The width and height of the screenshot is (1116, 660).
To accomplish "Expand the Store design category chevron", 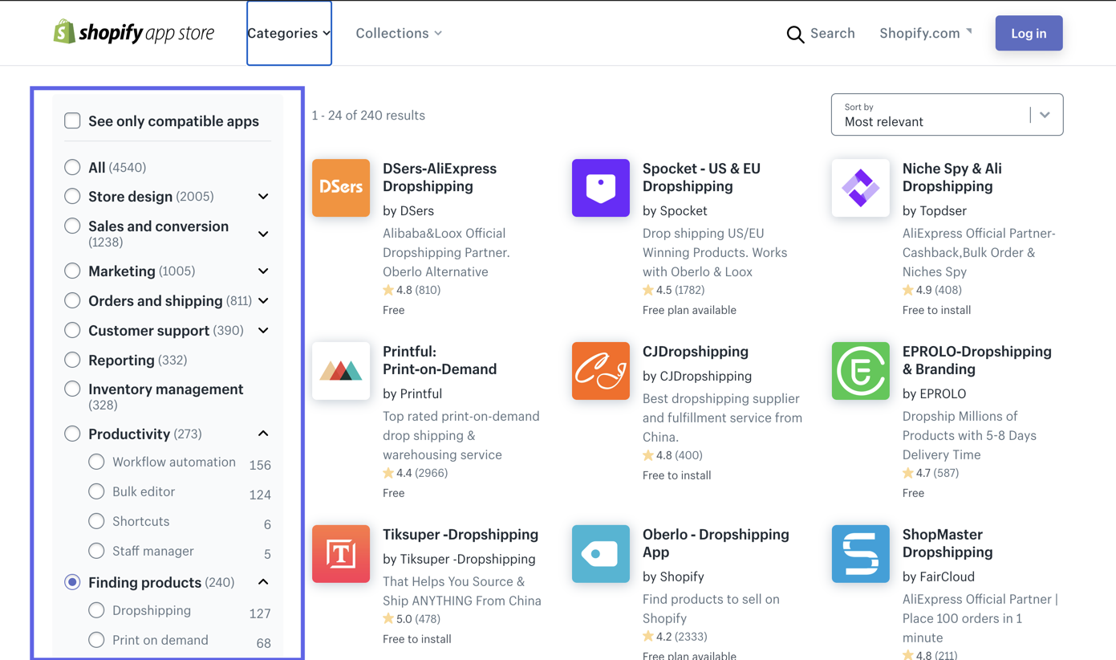I will pos(263,197).
